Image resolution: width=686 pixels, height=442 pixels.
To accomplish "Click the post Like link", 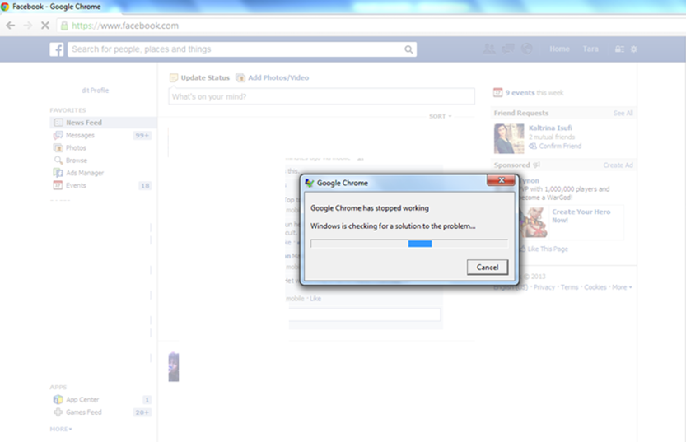I will click(315, 299).
